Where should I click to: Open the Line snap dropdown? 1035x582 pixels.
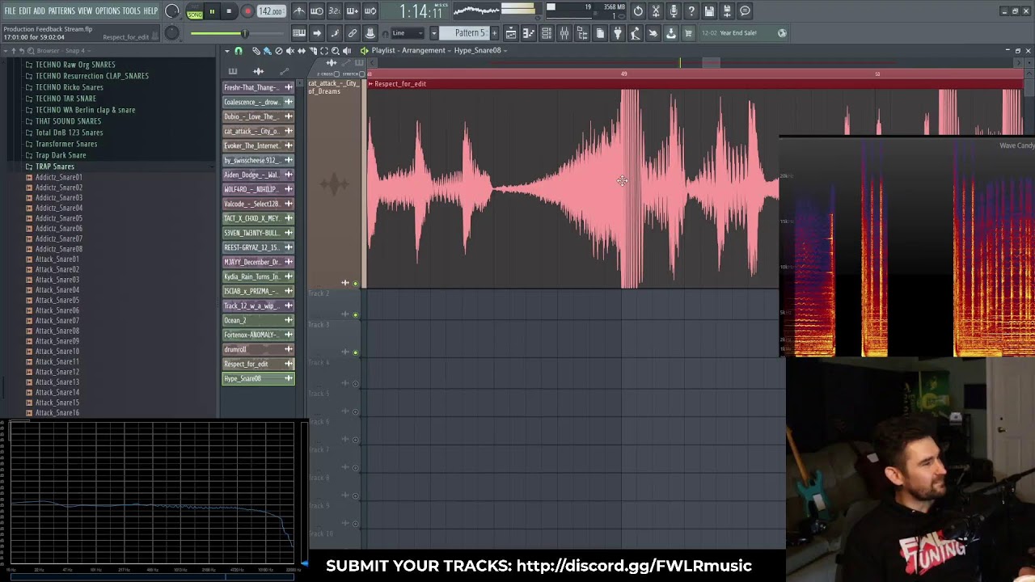[x=407, y=33]
